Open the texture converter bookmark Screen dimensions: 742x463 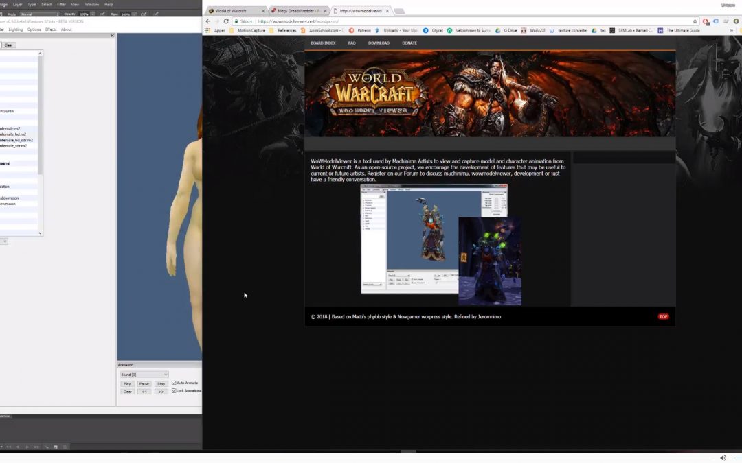[568, 30]
